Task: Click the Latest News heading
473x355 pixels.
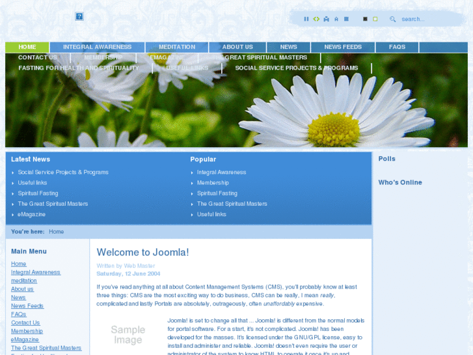Action: click(x=31, y=159)
